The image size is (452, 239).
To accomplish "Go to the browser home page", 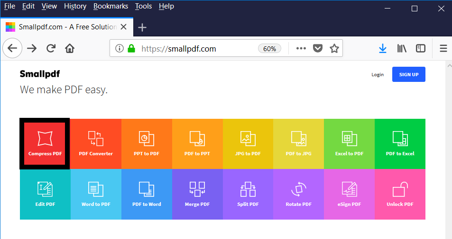I will click(x=70, y=48).
